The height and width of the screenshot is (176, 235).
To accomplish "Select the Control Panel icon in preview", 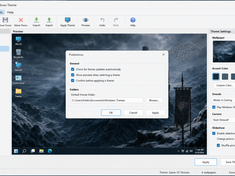I will (x=19, y=78).
